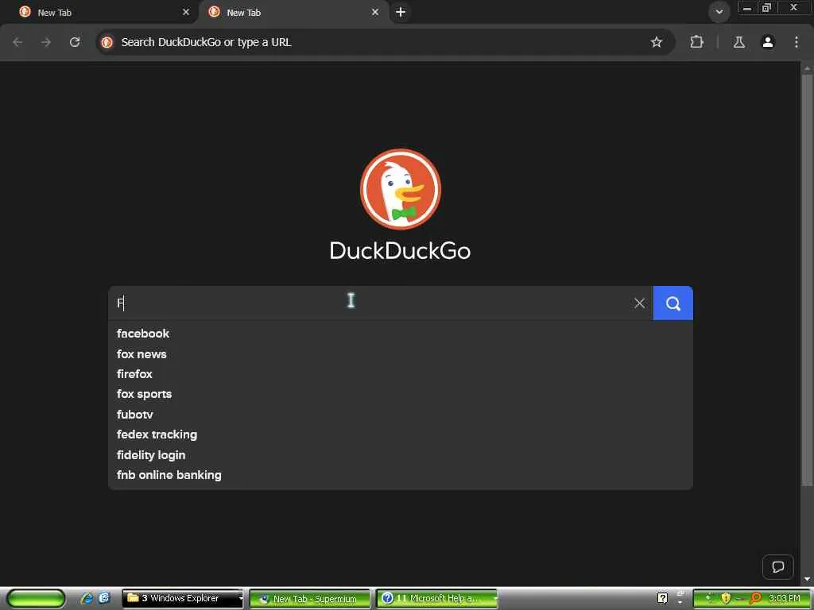Viewport: 814px width, 610px height.
Task: Click the magnifier tray icon
Action: tap(755, 598)
